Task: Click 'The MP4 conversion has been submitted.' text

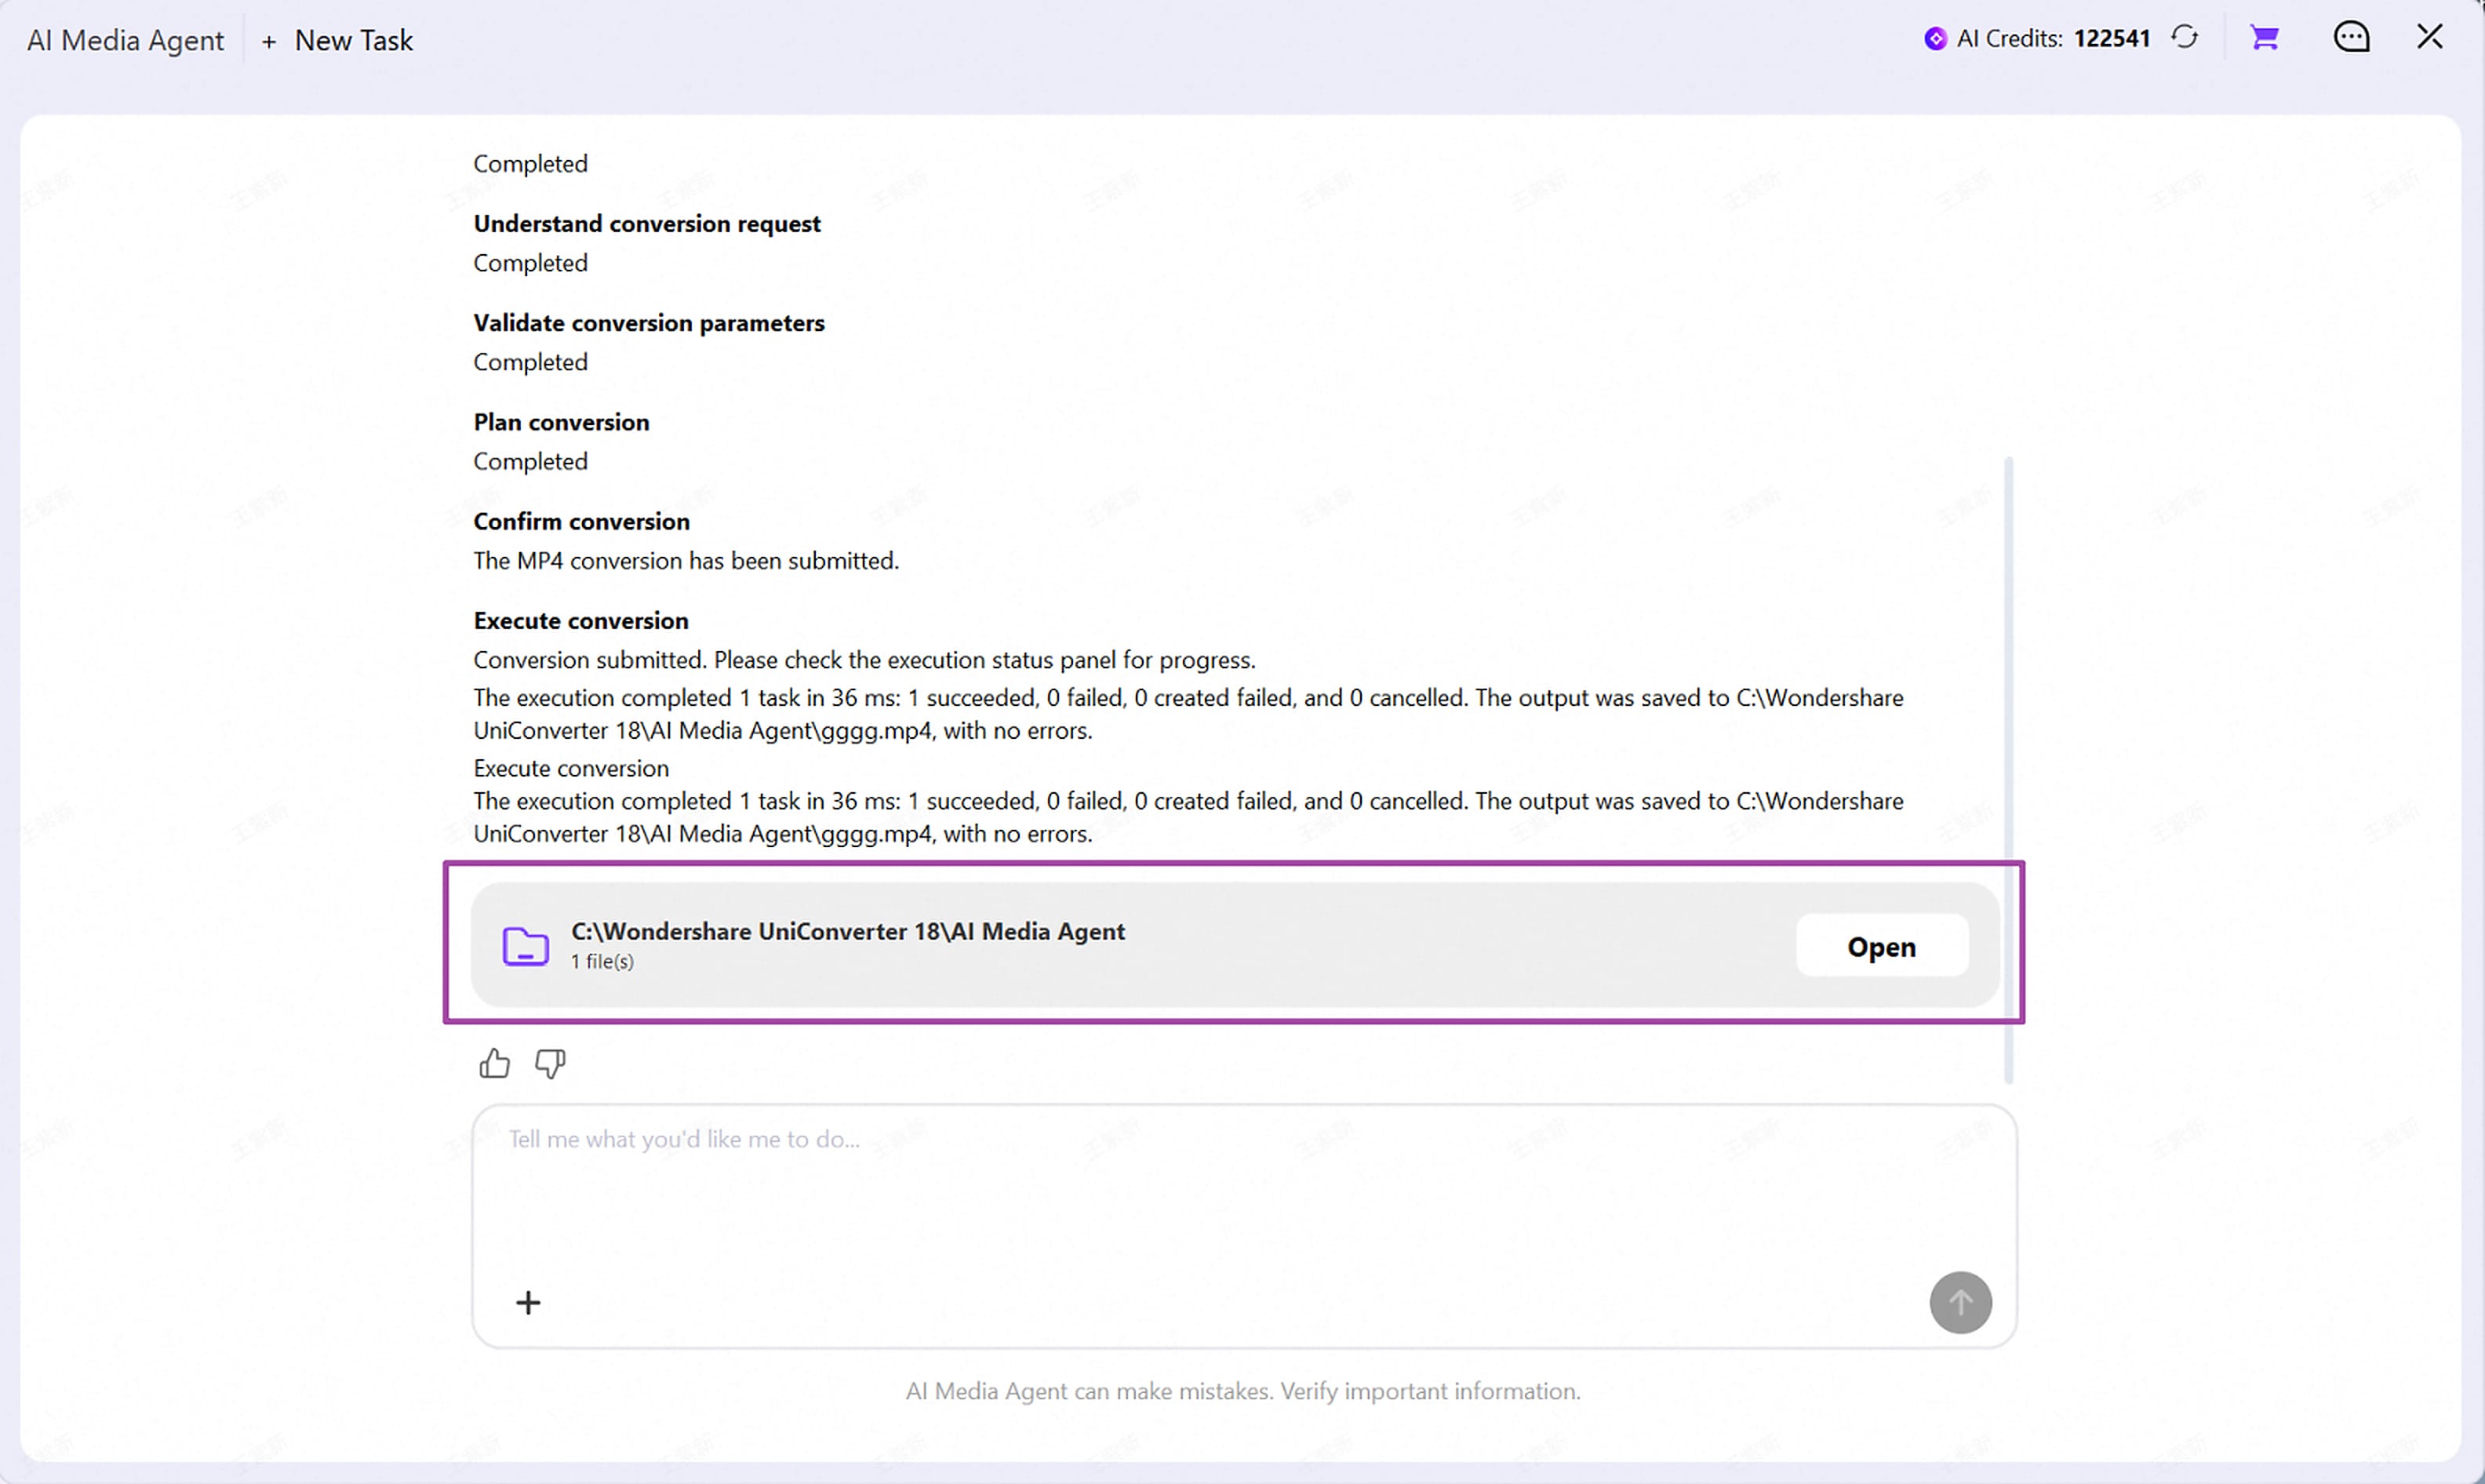Action: tap(686, 561)
